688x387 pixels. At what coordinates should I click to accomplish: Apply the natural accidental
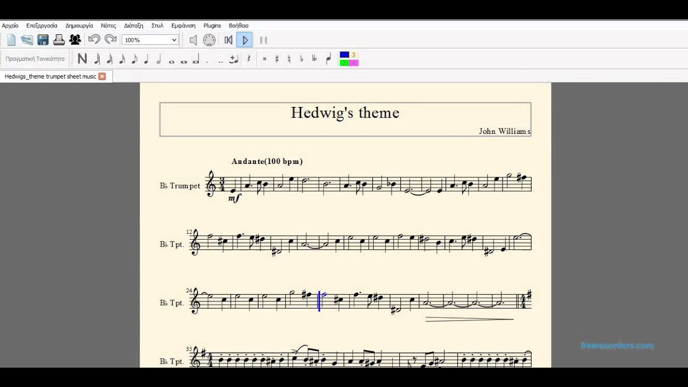289,59
